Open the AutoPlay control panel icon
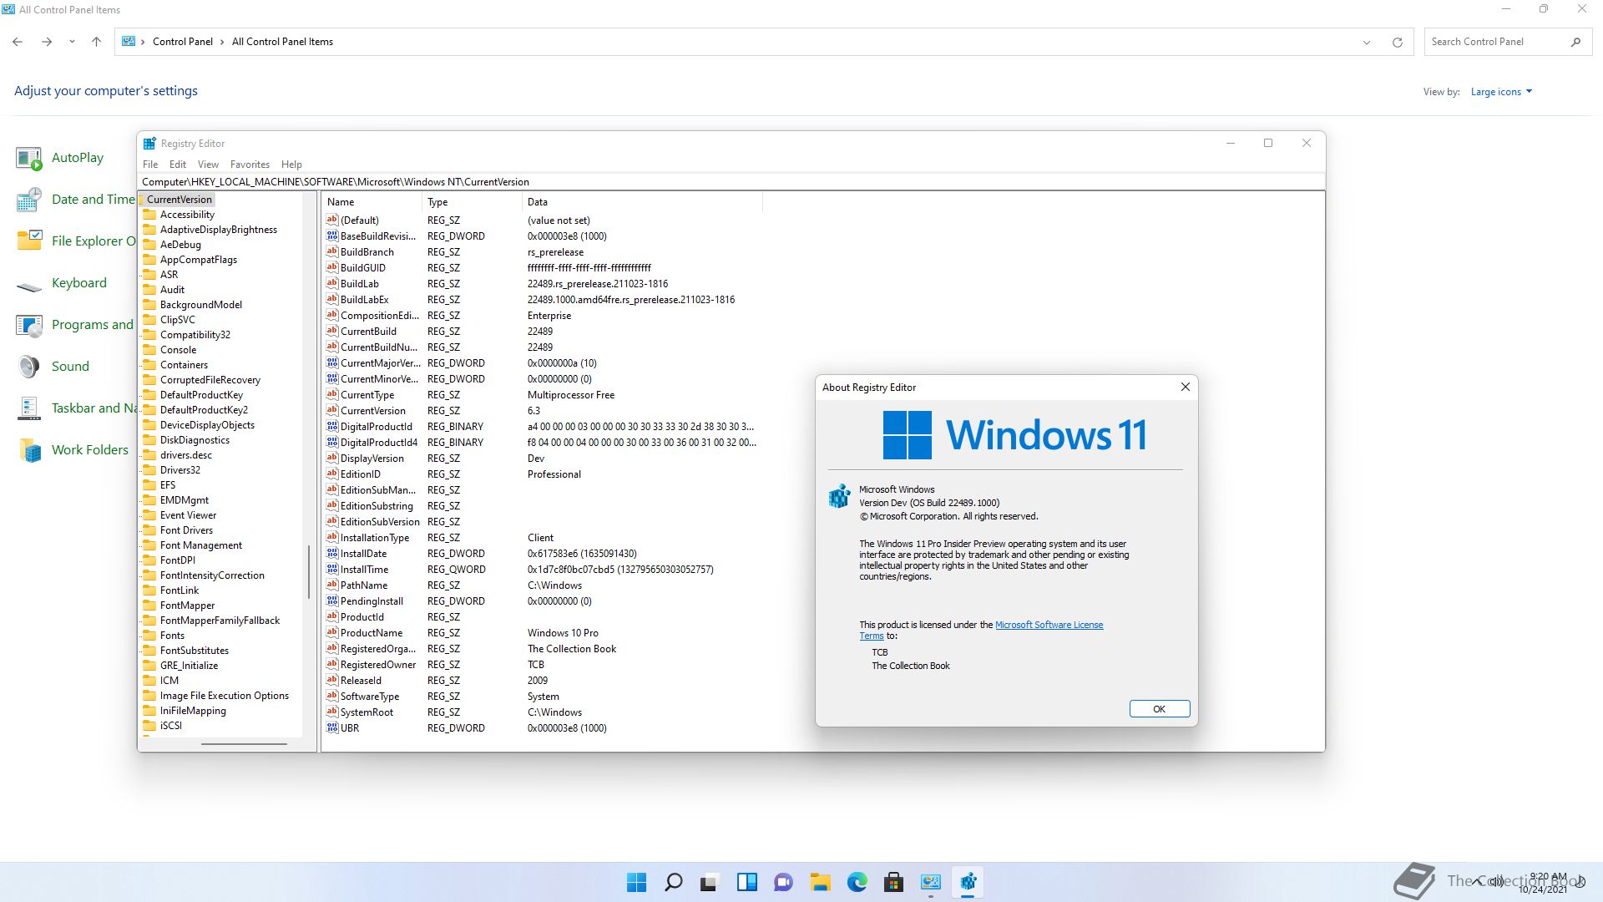 (60, 158)
